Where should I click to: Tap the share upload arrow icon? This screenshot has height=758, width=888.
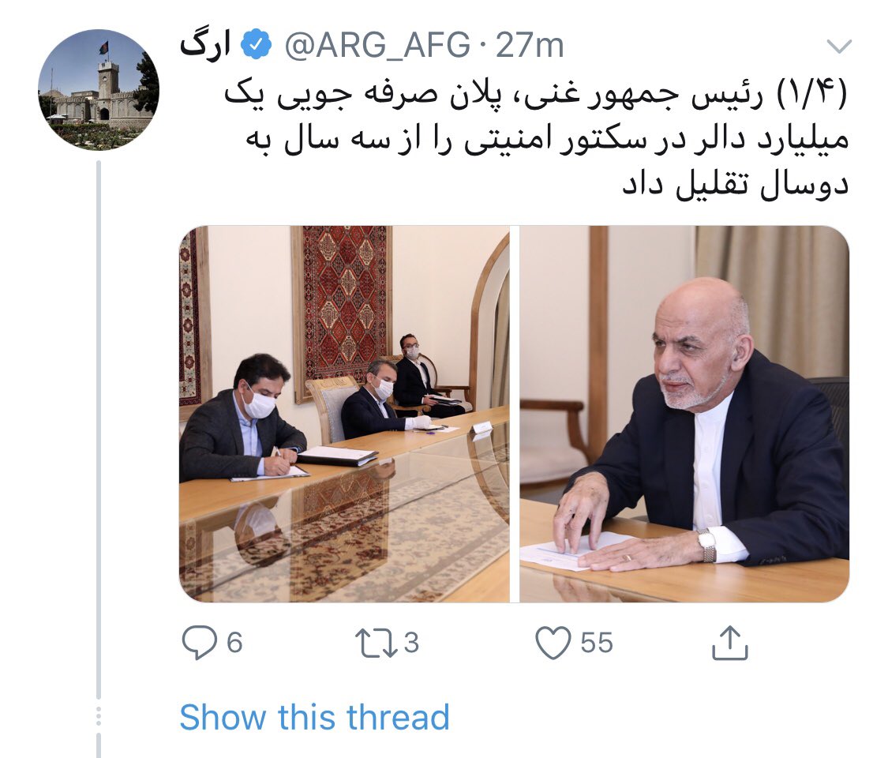pos(730,643)
